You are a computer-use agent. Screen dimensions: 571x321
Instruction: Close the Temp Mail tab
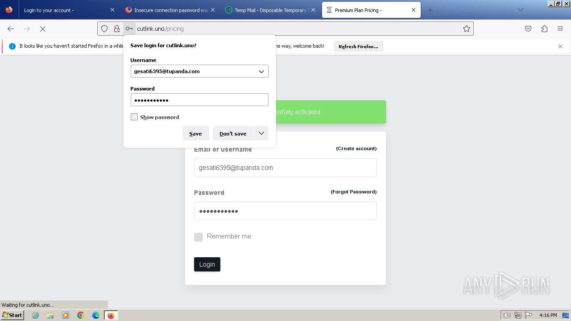tap(313, 10)
